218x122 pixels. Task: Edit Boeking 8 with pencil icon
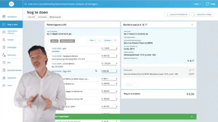coord(190,70)
